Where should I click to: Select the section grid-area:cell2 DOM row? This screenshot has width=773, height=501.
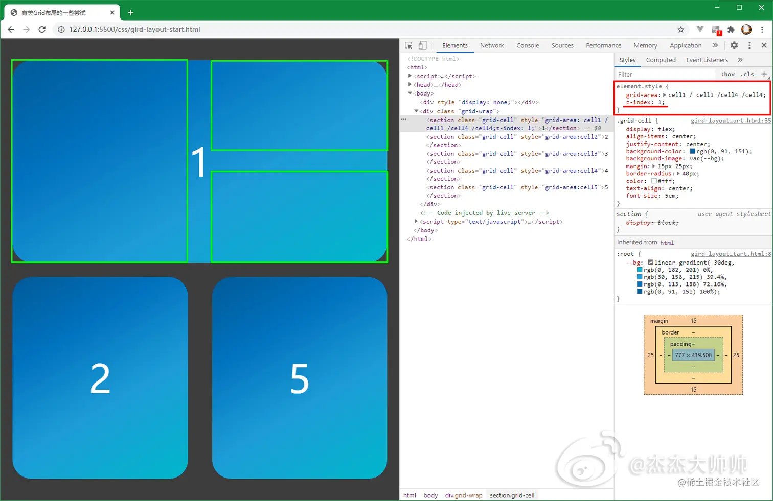[507, 141]
